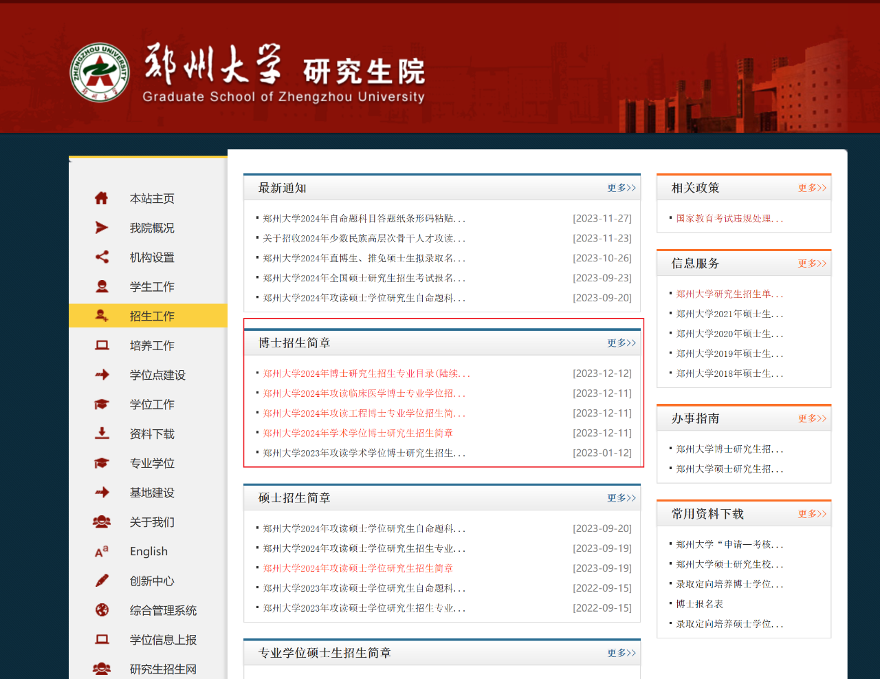Open 郑州大学2021年硕士生 info link
Image resolution: width=880 pixels, height=679 pixels.
729,314
